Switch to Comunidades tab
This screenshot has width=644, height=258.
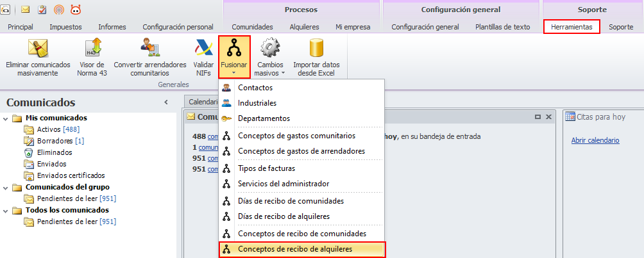point(252,27)
